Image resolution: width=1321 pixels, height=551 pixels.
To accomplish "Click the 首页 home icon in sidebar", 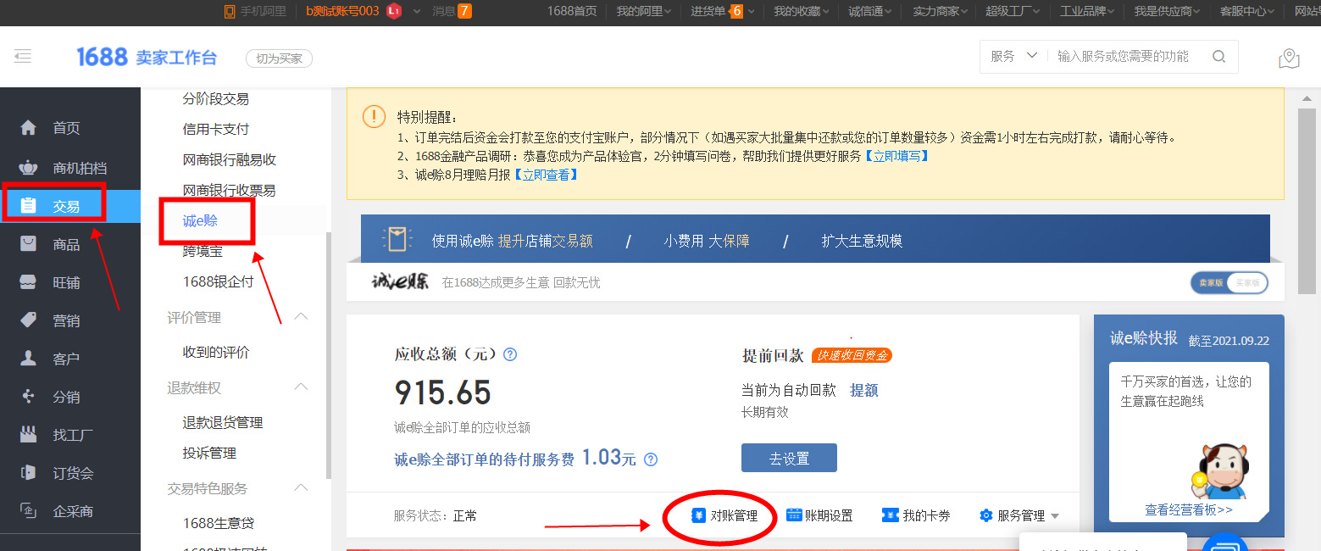I will [x=29, y=128].
